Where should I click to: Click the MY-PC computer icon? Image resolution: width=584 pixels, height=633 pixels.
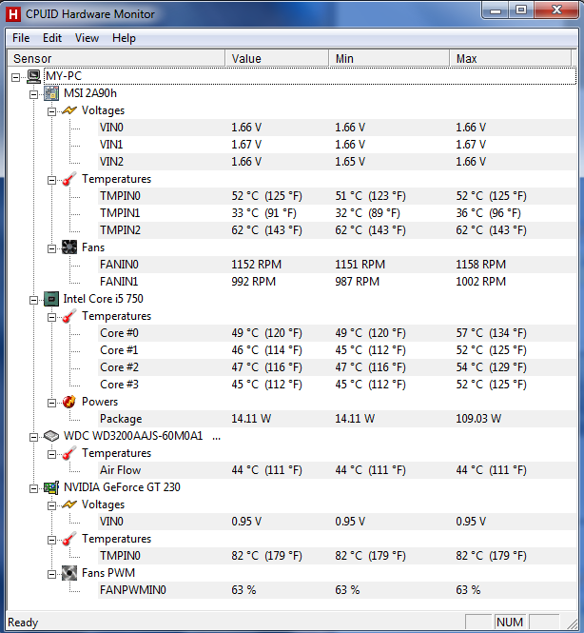[x=34, y=76]
